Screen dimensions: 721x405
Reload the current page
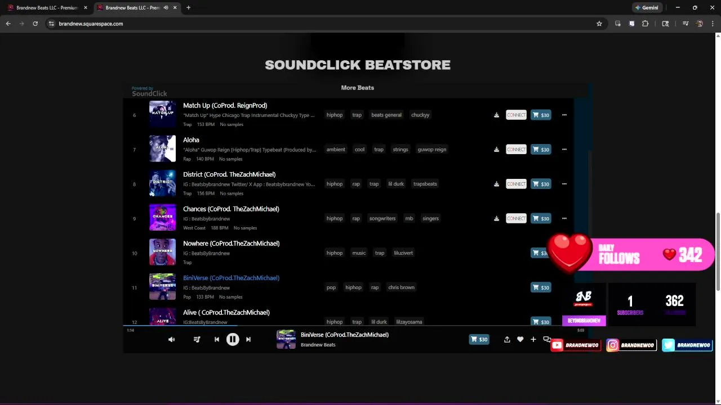(35, 24)
